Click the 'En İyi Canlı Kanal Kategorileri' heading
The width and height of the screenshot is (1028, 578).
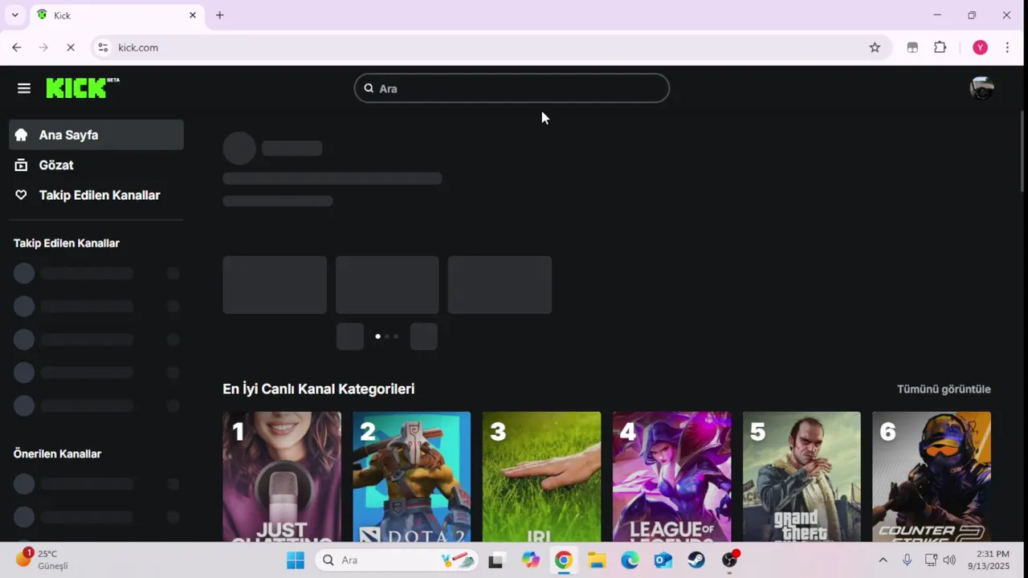click(319, 389)
